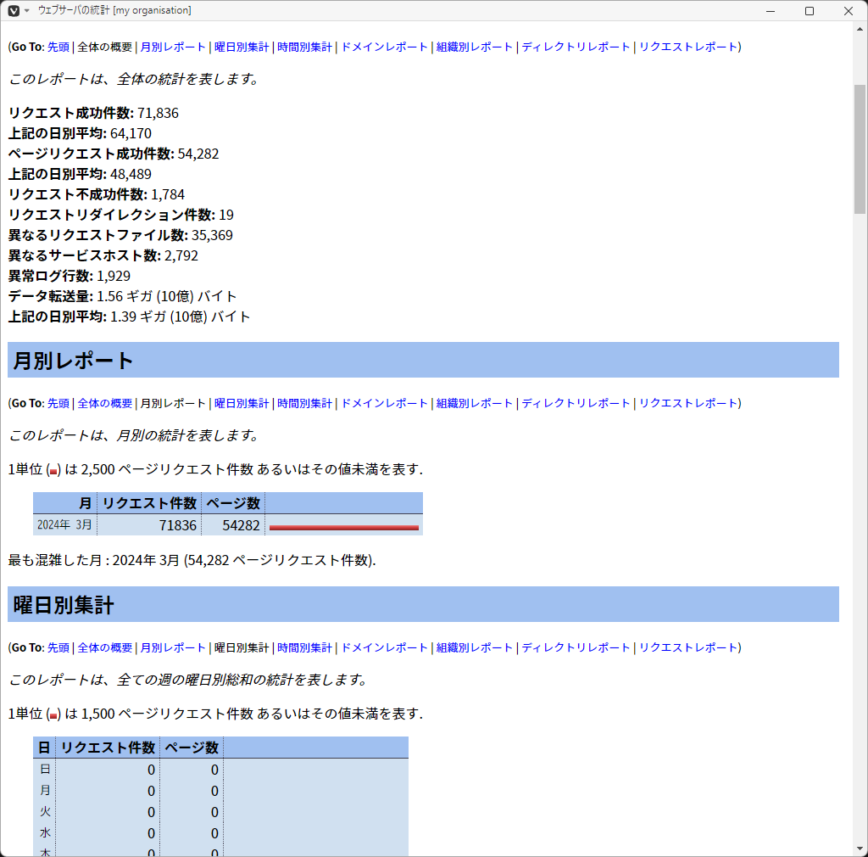The width and height of the screenshot is (868, 857).
Task: Open ドメインレポート link in the topmost Go To row
Action: [x=384, y=47]
